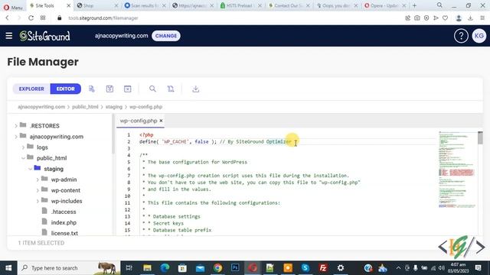Click public_html in the breadcrumb

[85, 107]
